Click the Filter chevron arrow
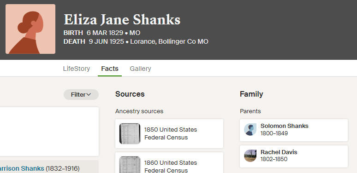Image resolution: width=357 pixels, height=173 pixels. [89, 94]
